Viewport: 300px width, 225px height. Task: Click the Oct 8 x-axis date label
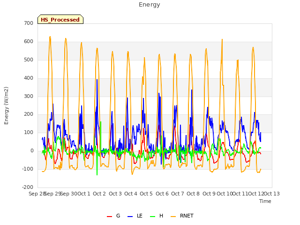pos(193,194)
